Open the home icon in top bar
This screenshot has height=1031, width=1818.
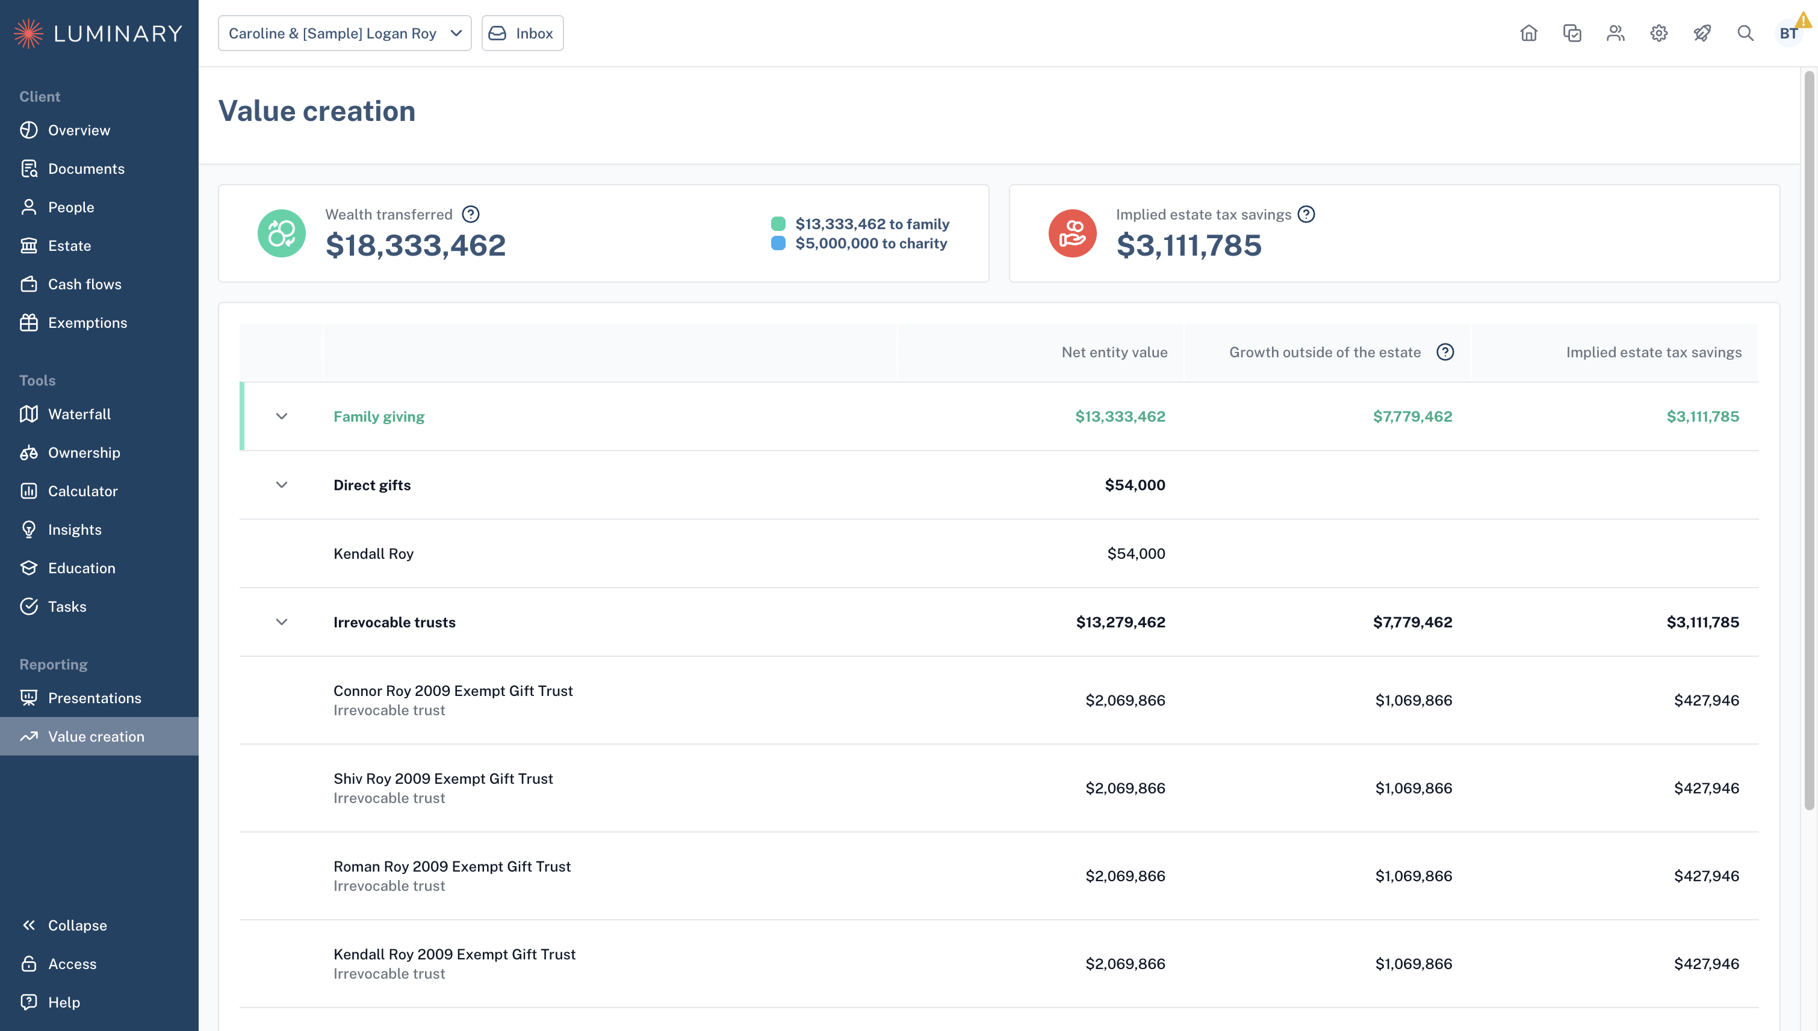pyautogui.click(x=1528, y=33)
